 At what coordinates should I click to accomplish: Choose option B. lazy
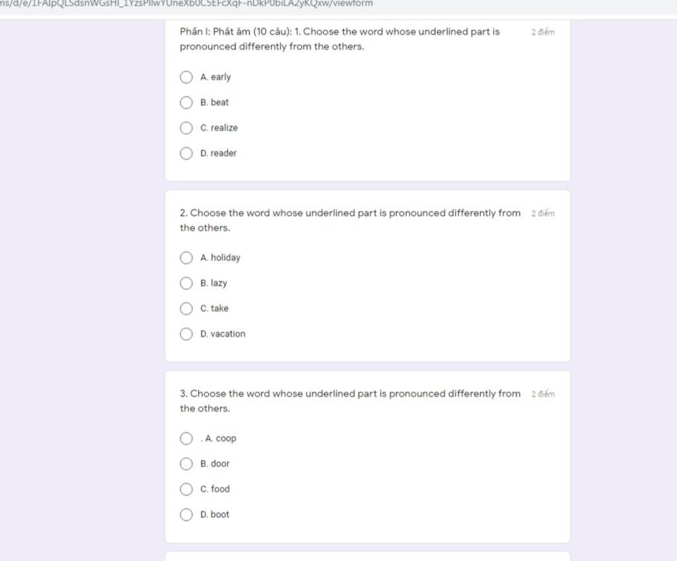186,283
